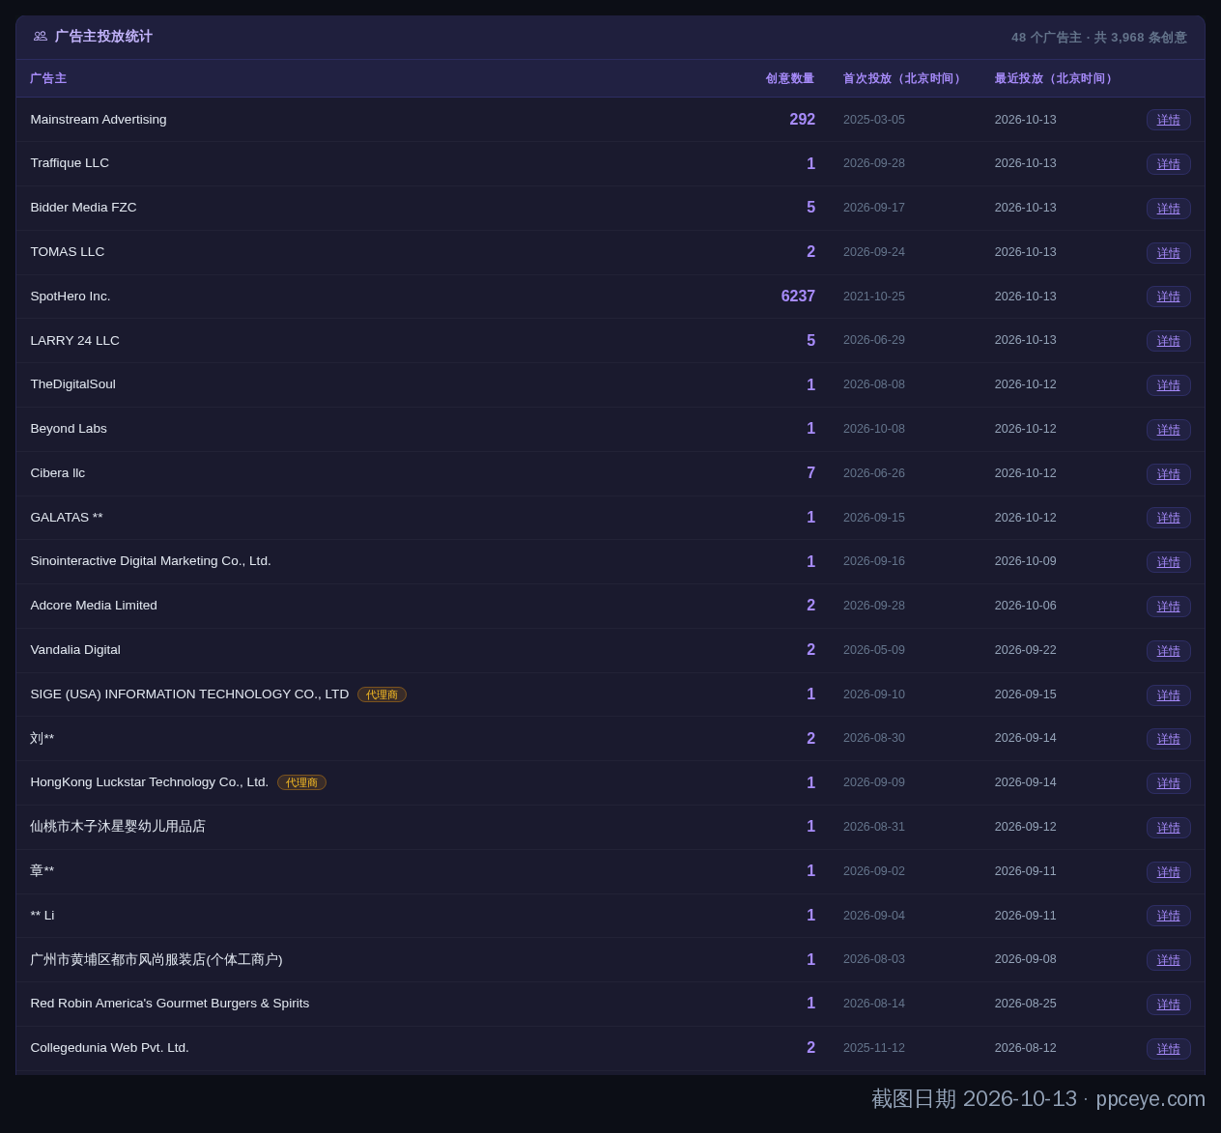Select the Beyond Labs name
Screen dimensions: 1221x1133
pos(69,429)
